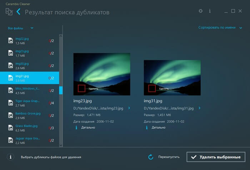
Task: Open the Все файлы filter dropdown
Action: (x=21, y=28)
